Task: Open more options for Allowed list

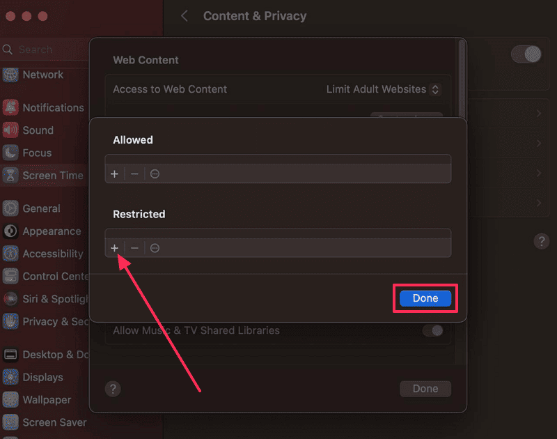Action: click(155, 174)
